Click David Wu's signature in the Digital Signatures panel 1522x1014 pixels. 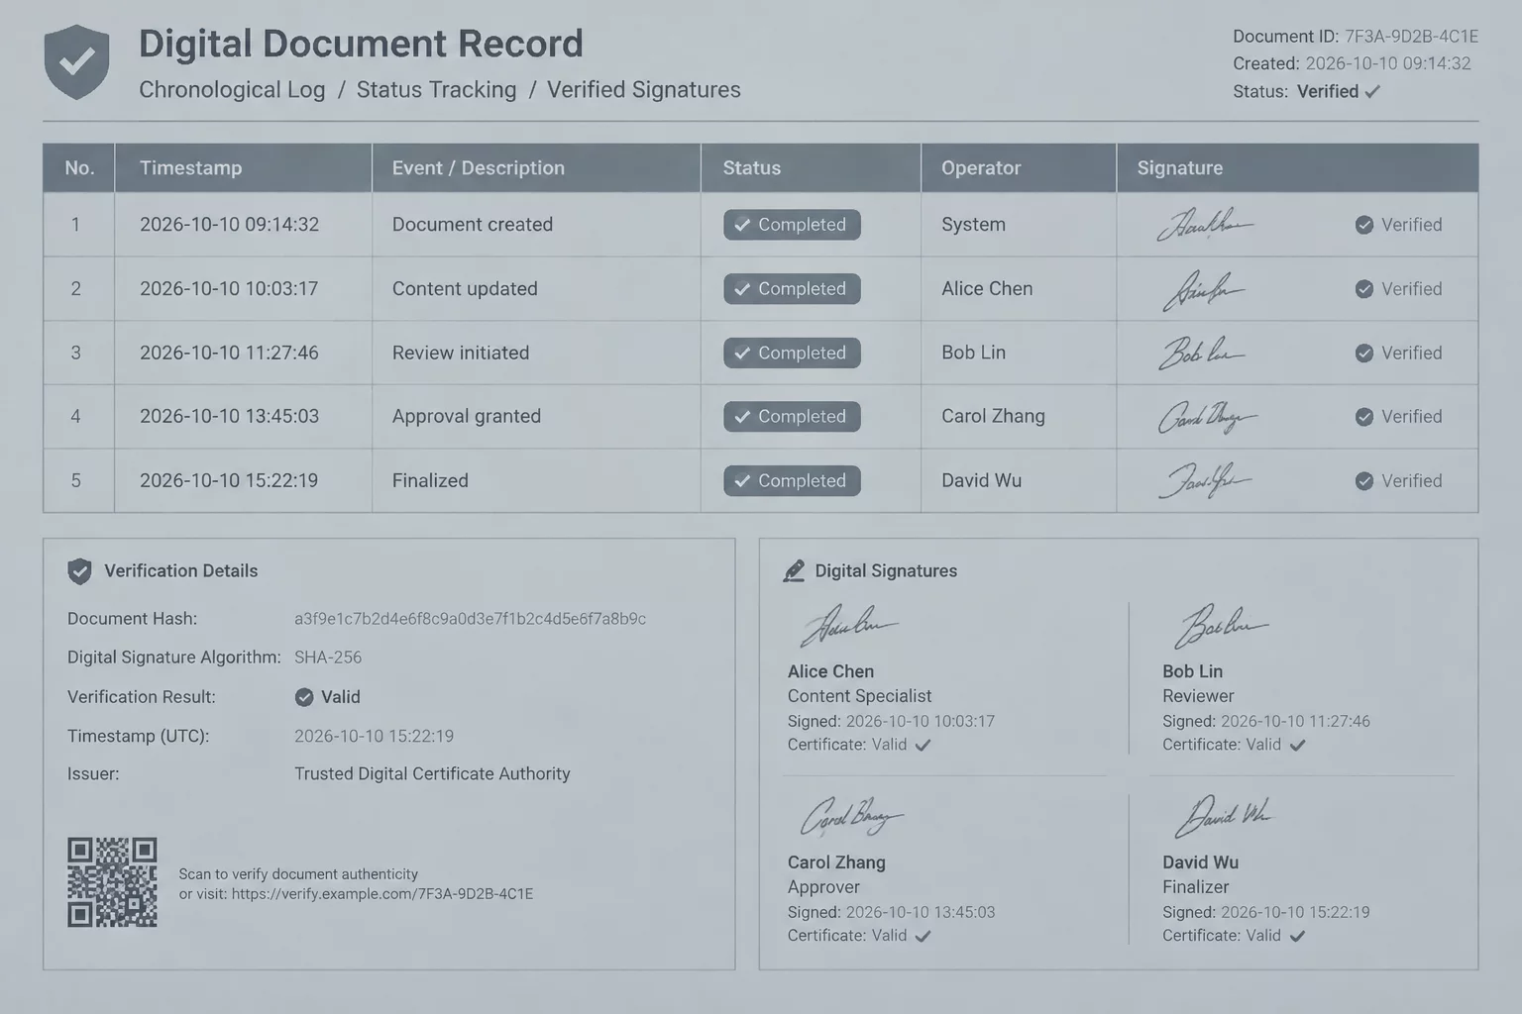[x=1223, y=816]
